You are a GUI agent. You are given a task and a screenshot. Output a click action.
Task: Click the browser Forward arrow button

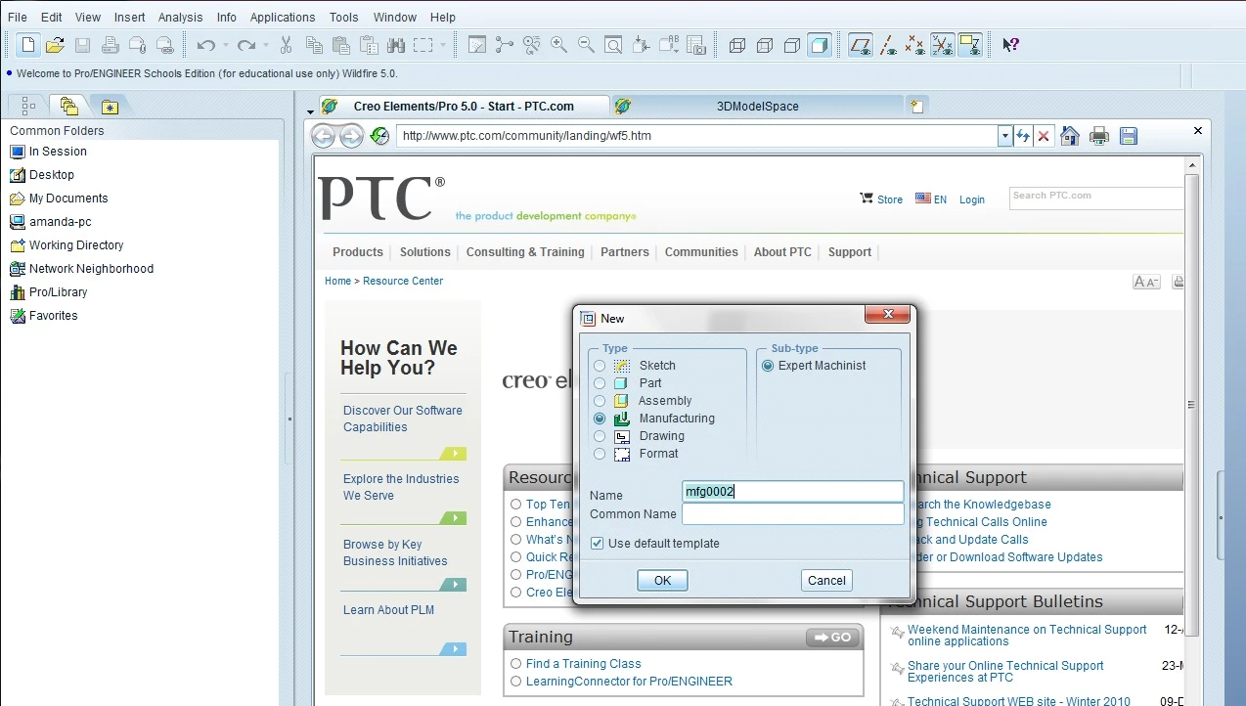click(x=351, y=136)
